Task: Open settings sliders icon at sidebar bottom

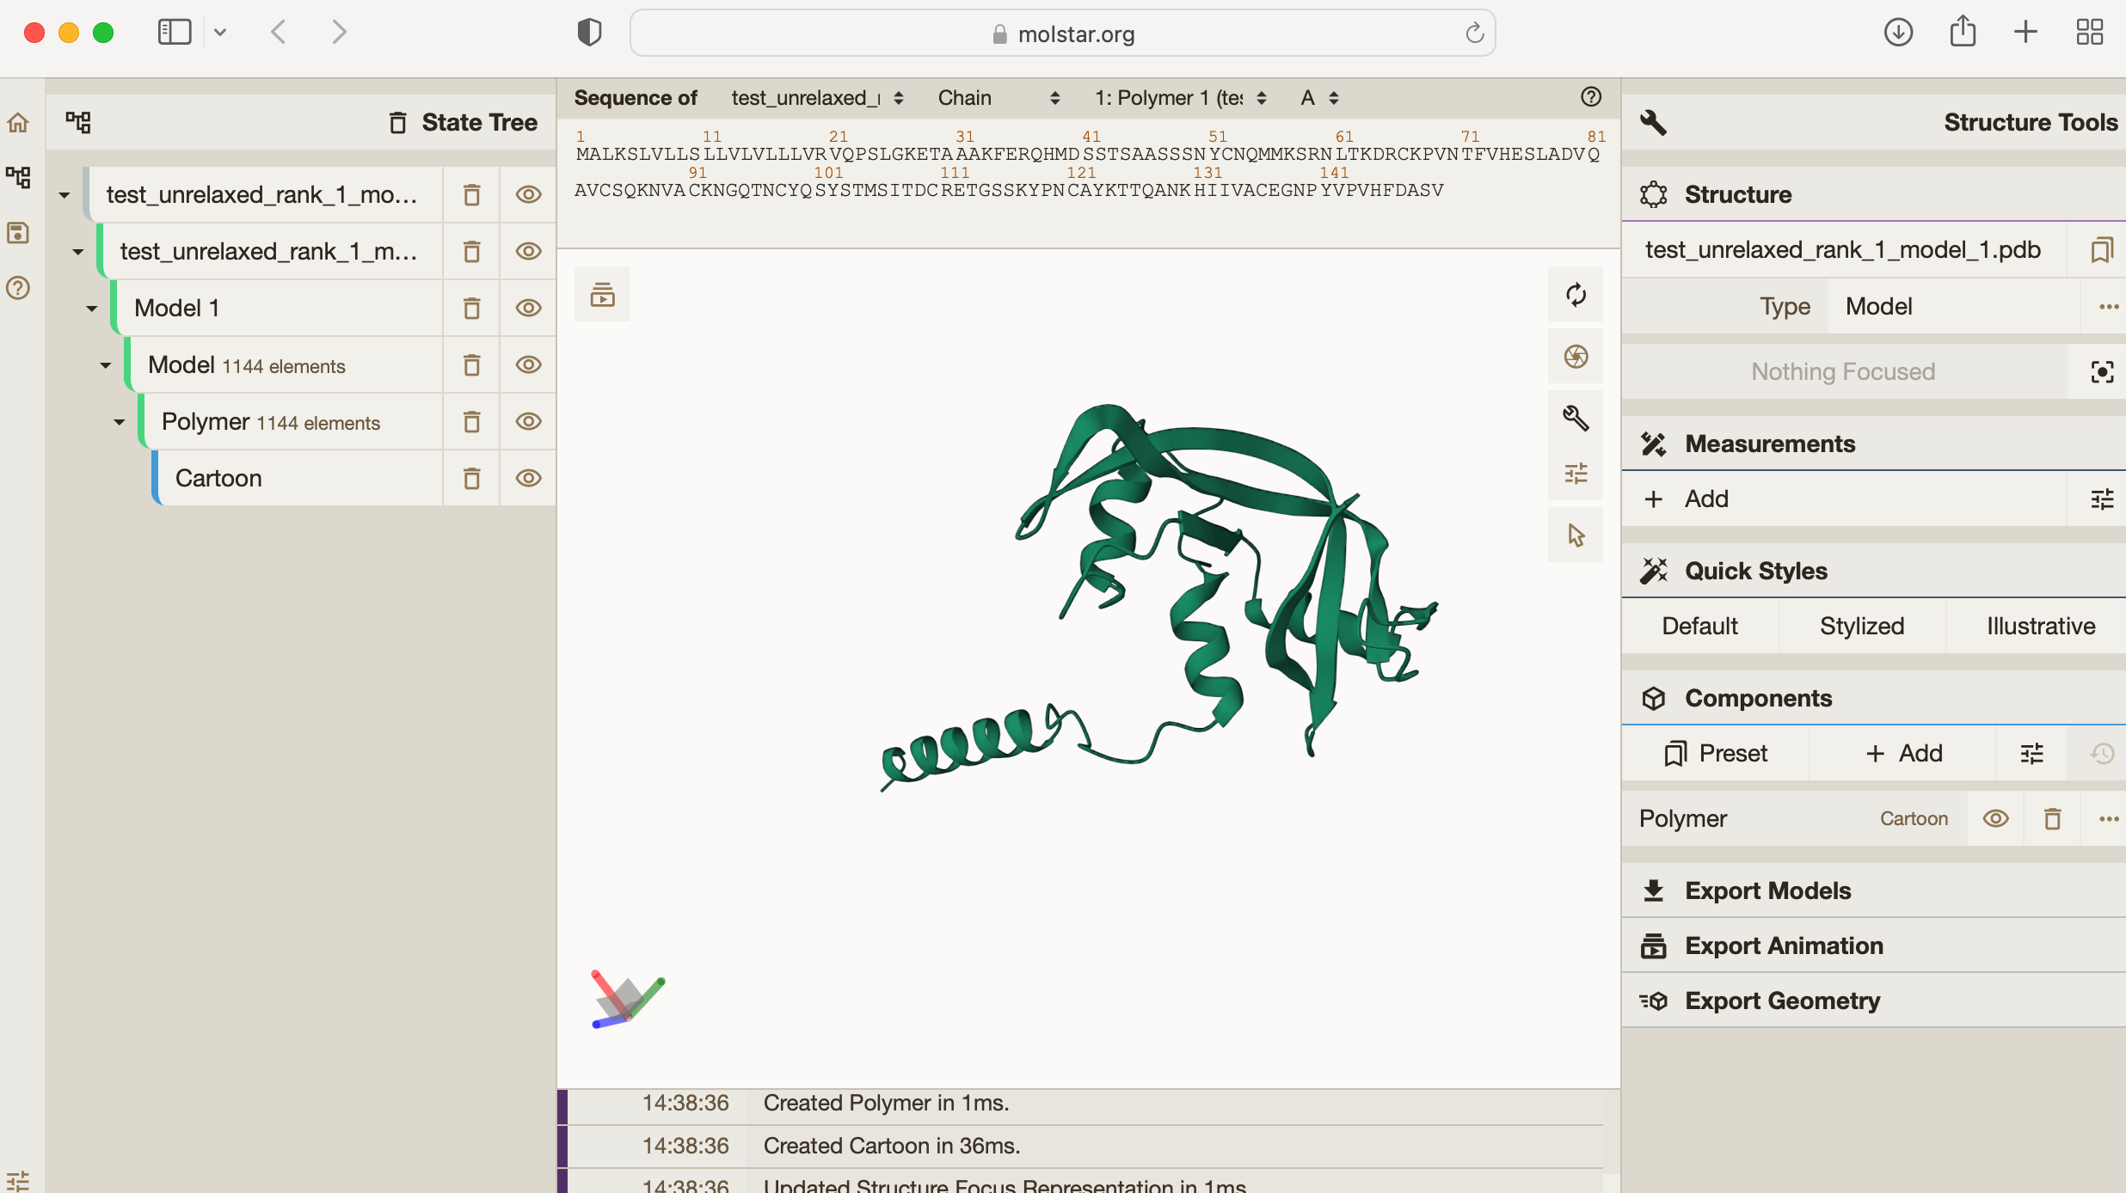Action: [x=18, y=1180]
